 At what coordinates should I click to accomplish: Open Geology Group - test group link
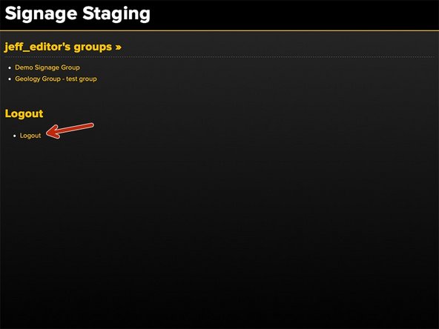coord(56,79)
